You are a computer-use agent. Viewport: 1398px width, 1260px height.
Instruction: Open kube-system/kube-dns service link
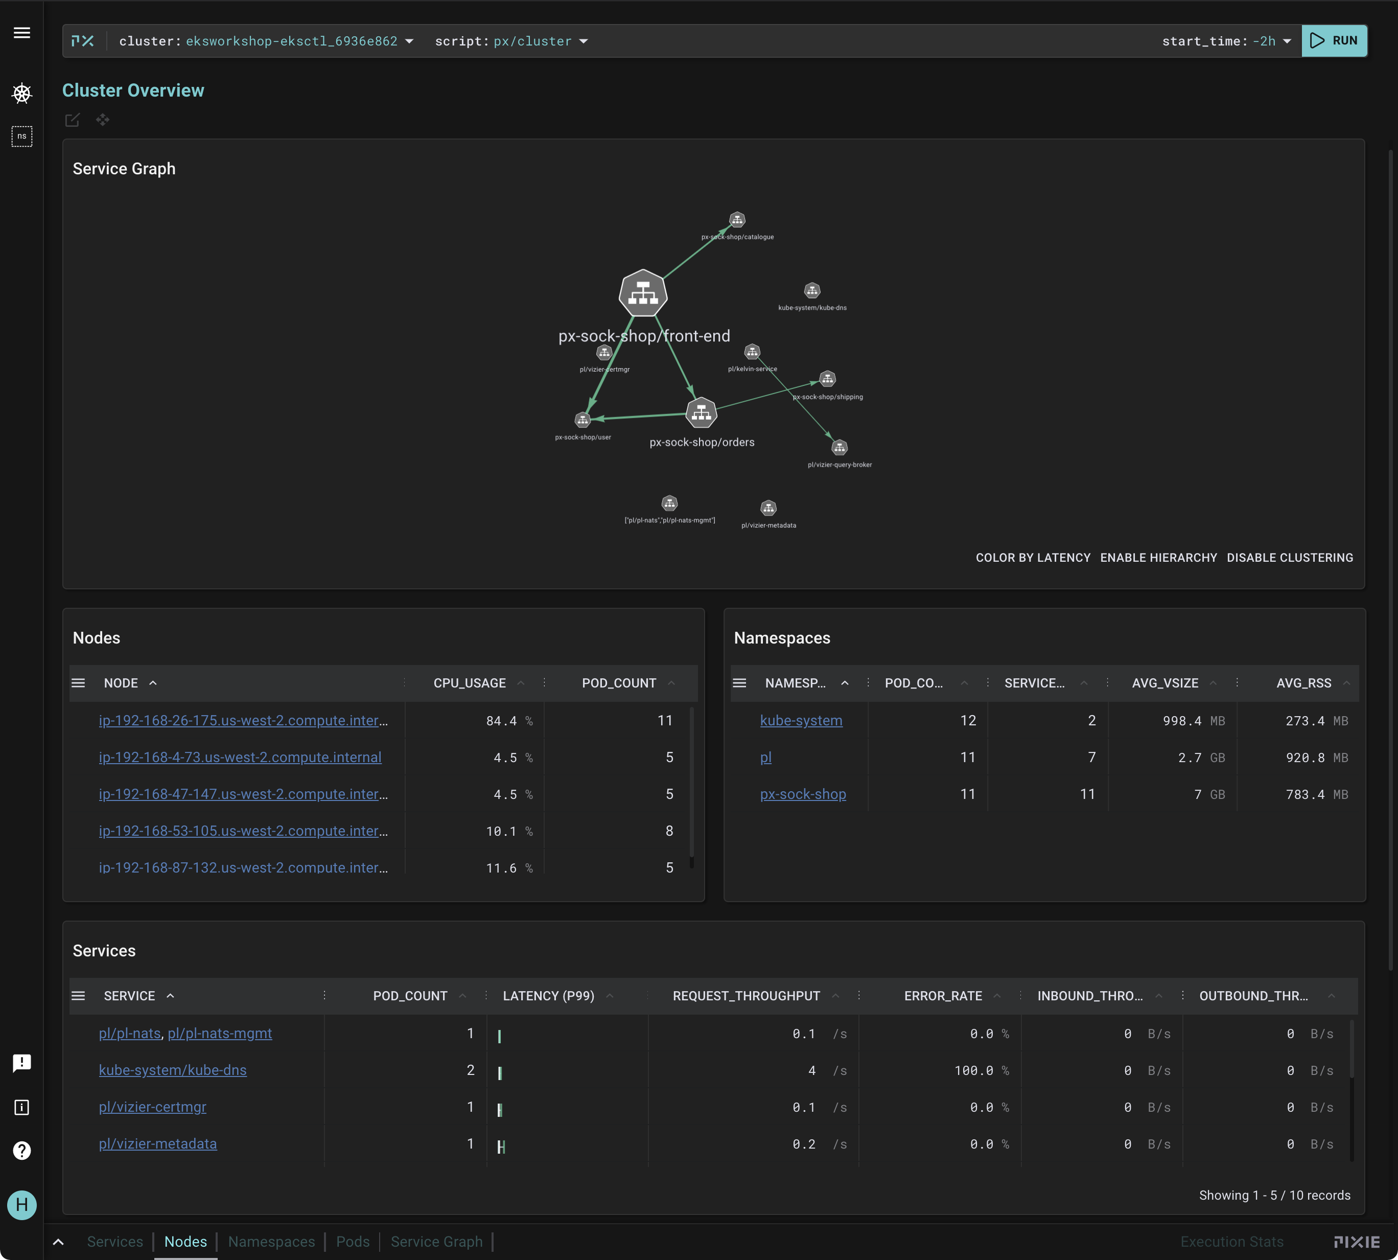click(x=172, y=1070)
